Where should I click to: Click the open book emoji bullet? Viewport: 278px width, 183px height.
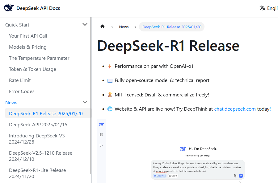click(x=110, y=81)
